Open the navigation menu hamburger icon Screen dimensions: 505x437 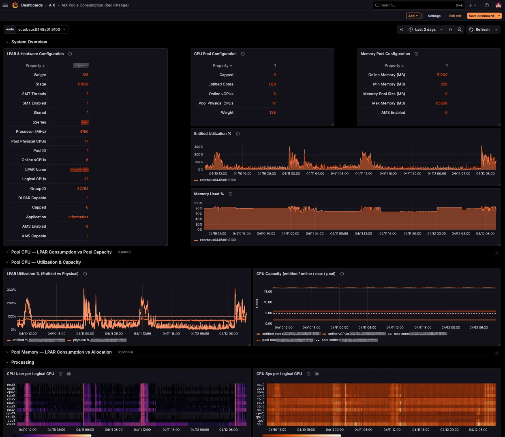pyautogui.click(x=5, y=5)
